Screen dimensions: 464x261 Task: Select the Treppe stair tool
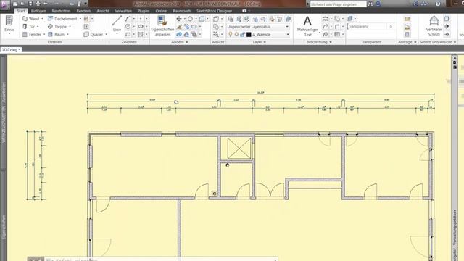57,27
